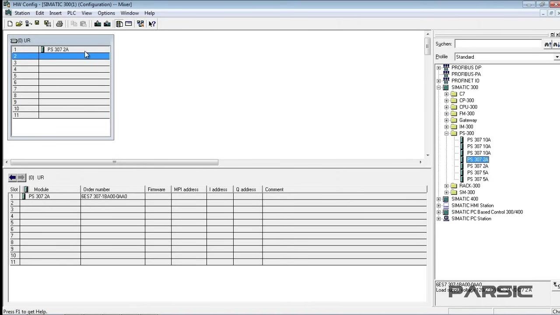This screenshot has width=560, height=315.
Task: Select slot 1 PS 307 2A in the rack
Action: click(x=60, y=49)
